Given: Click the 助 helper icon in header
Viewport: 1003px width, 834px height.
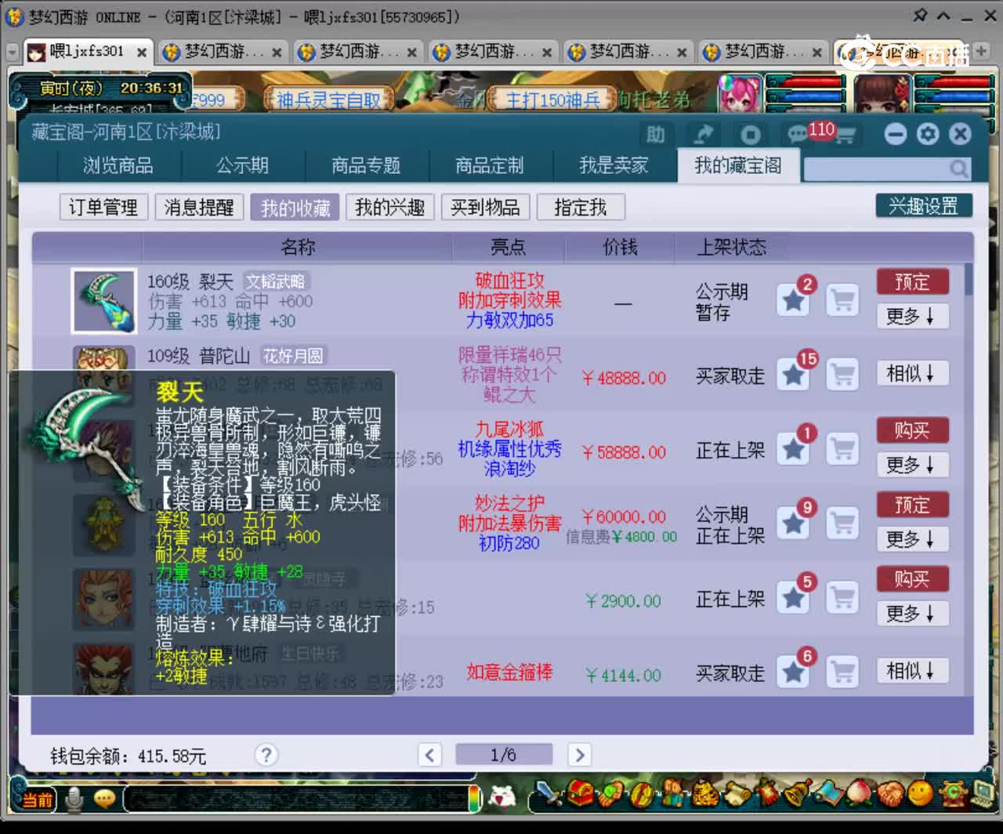Looking at the screenshot, I should tap(656, 134).
